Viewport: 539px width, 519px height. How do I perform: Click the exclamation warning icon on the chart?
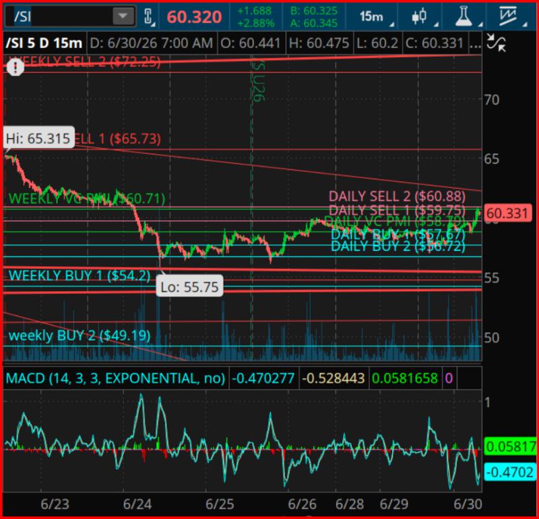point(15,67)
